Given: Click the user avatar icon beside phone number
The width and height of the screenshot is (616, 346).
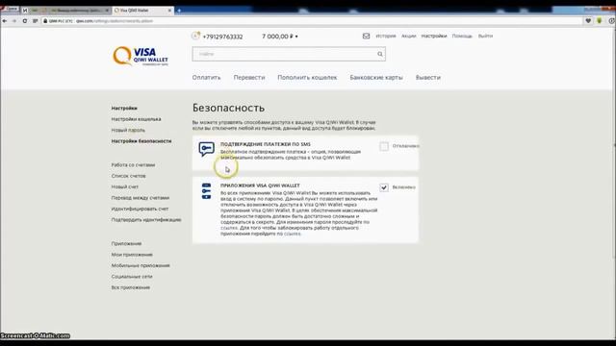Looking at the screenshot, I should [x=195, y=37].
